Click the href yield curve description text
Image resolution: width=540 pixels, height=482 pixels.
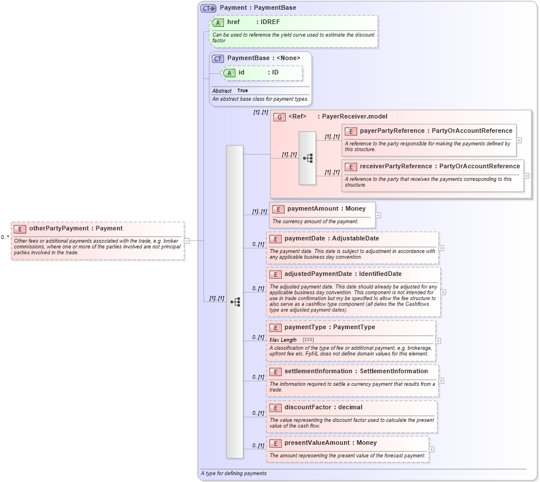tap(293, 38)
